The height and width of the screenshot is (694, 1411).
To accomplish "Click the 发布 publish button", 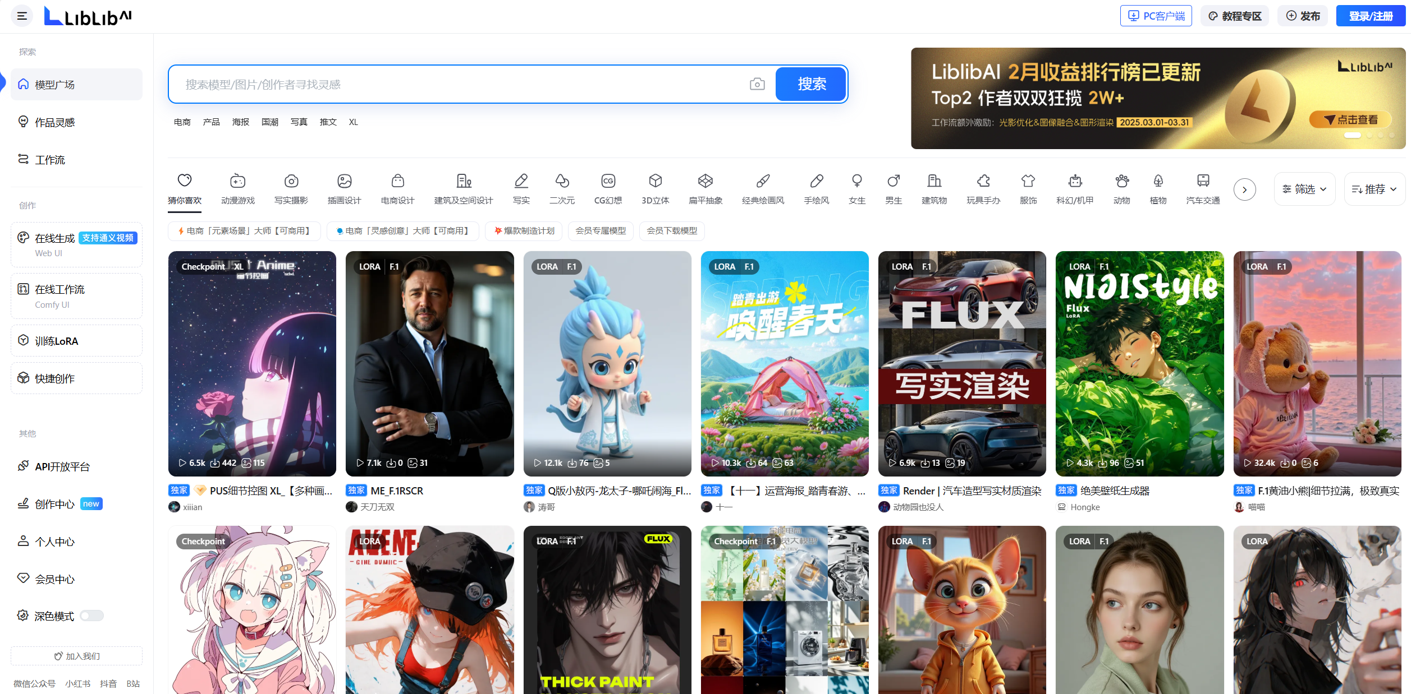I will (1303, 16).
